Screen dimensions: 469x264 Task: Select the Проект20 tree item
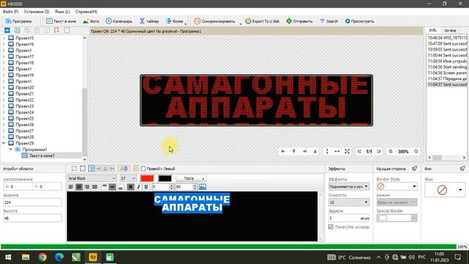coord(24,87)
